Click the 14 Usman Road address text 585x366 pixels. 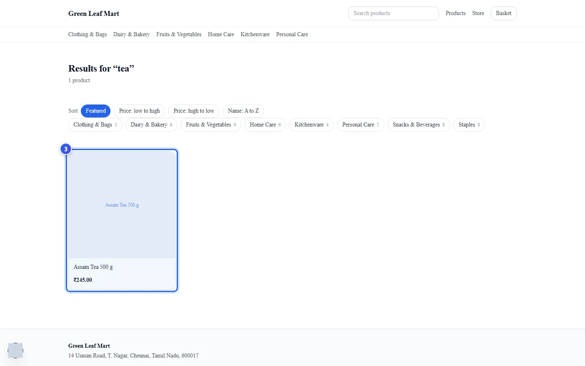point(133,356)
